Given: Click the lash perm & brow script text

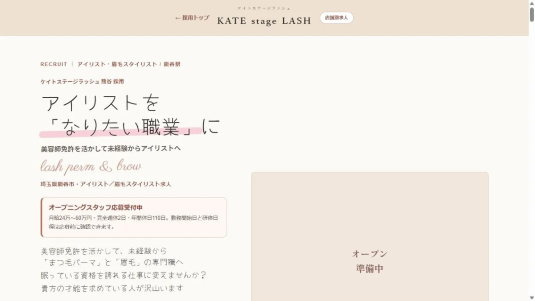Looking at the screenshot, I should pos(91,167).
